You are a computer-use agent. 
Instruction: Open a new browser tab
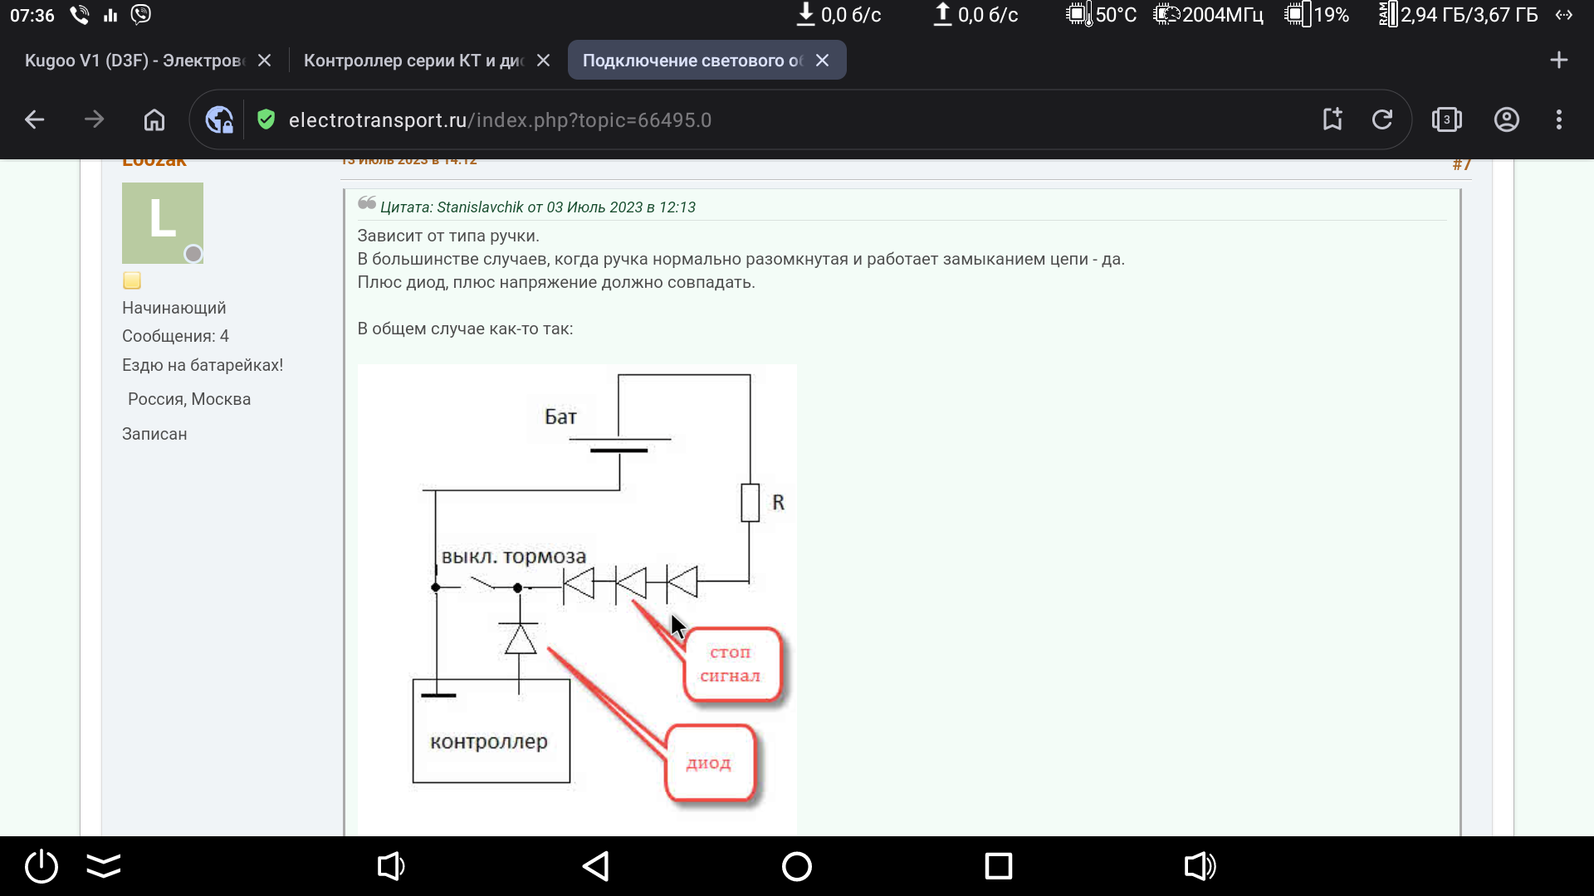pos(1559,60)
